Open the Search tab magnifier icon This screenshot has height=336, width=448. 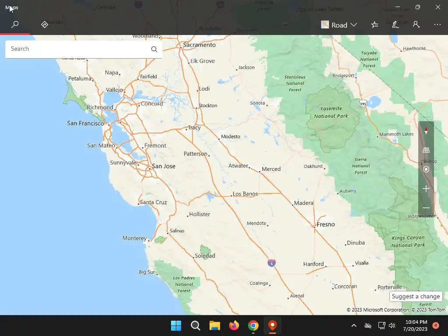(15, 24)
